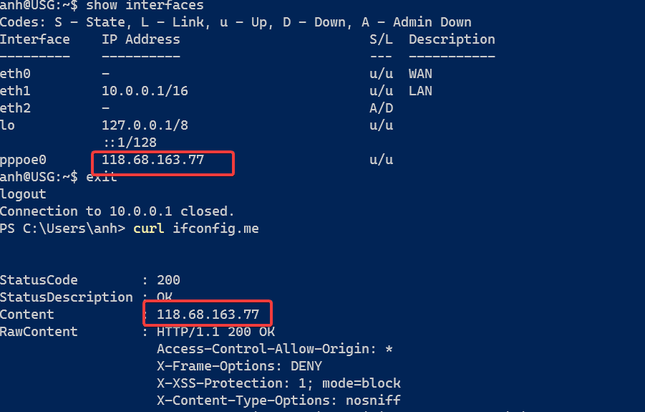Click the X-Frame-Options: DENY header
Image resolution: width=645 pixels, height=412 pixels.
tap(239, 366)
